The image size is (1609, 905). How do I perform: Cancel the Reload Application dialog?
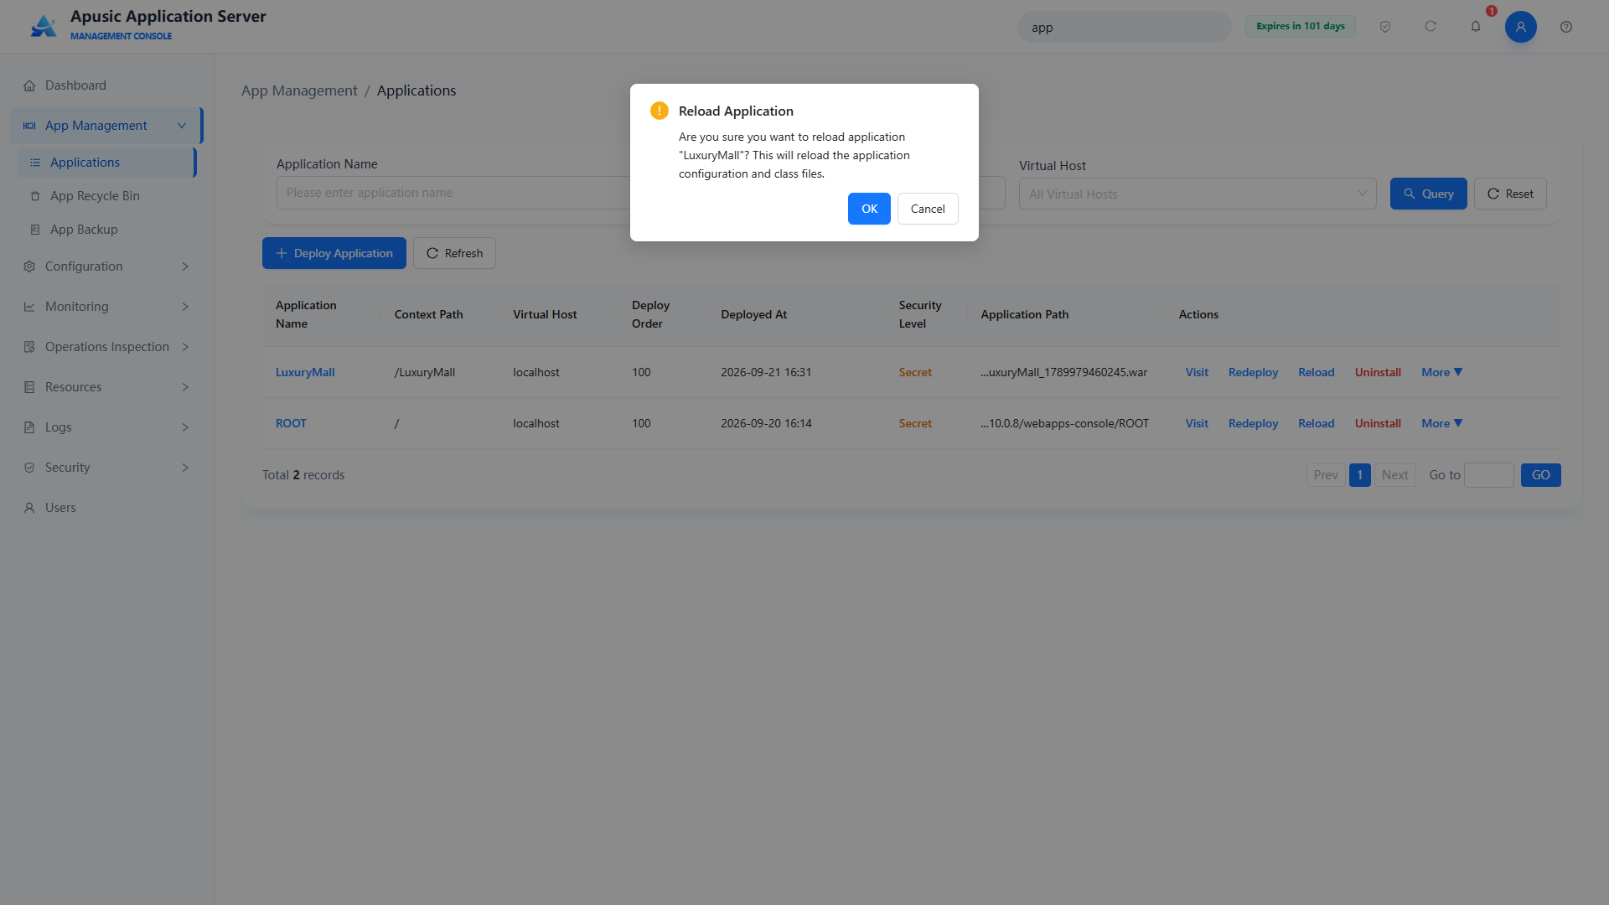click(928, 209)
